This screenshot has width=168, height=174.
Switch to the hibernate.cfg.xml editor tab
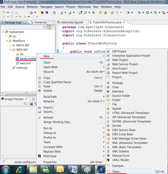click(72, 22)
